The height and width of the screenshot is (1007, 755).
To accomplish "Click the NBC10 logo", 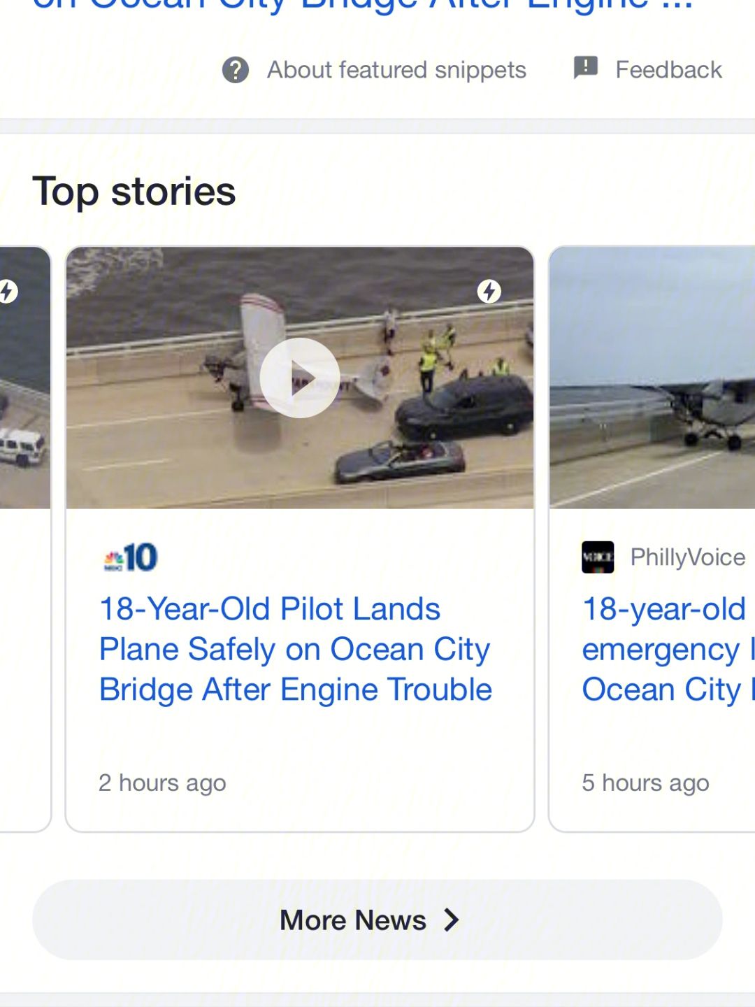I will pyautogui.click(x=131, y=557).
